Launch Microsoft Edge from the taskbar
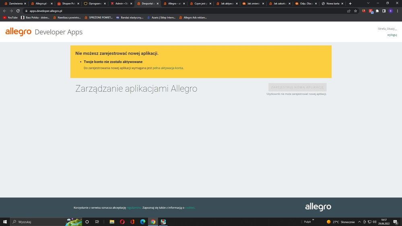 [x=142, y=222]
